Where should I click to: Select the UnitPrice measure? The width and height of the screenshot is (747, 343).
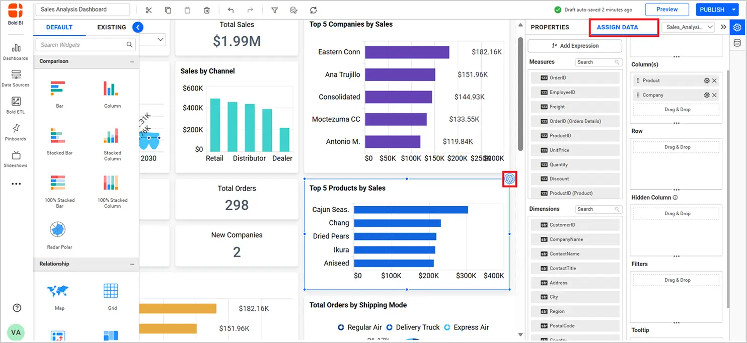click(575, 150)
